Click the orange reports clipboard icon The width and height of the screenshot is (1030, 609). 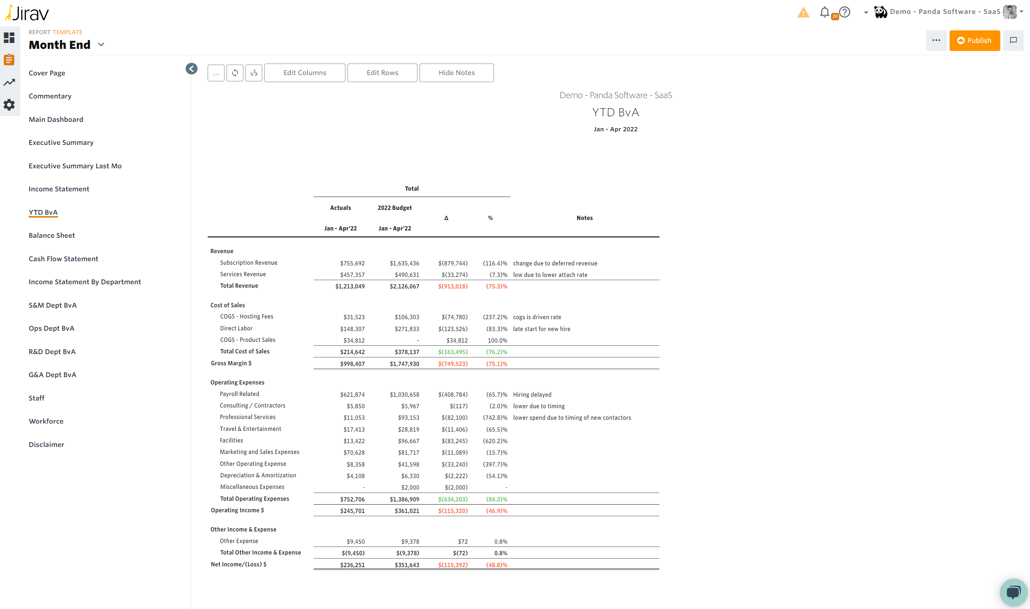(x=9, y=60)
